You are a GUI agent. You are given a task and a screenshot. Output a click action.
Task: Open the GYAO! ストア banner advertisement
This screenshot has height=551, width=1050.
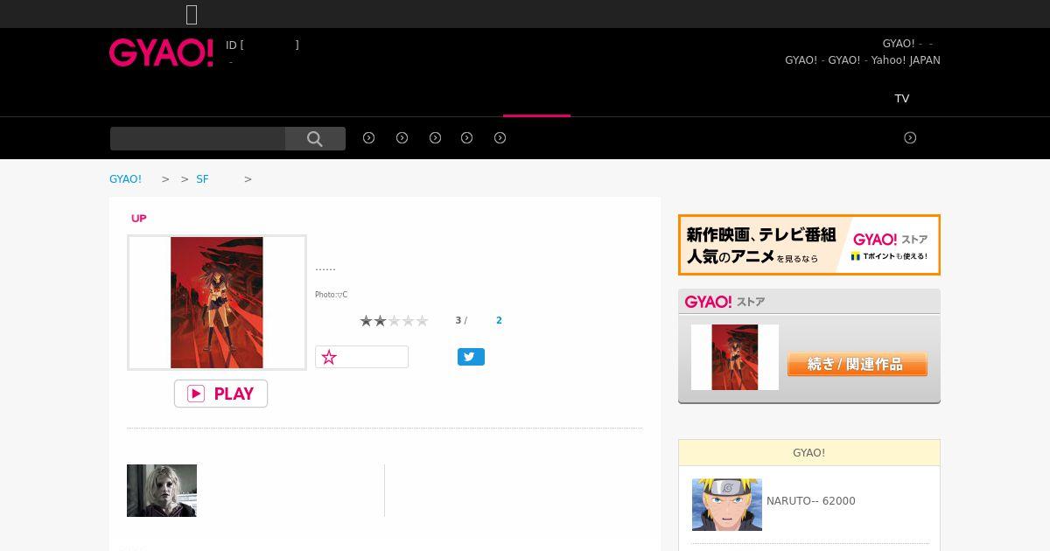pos(809,245)
